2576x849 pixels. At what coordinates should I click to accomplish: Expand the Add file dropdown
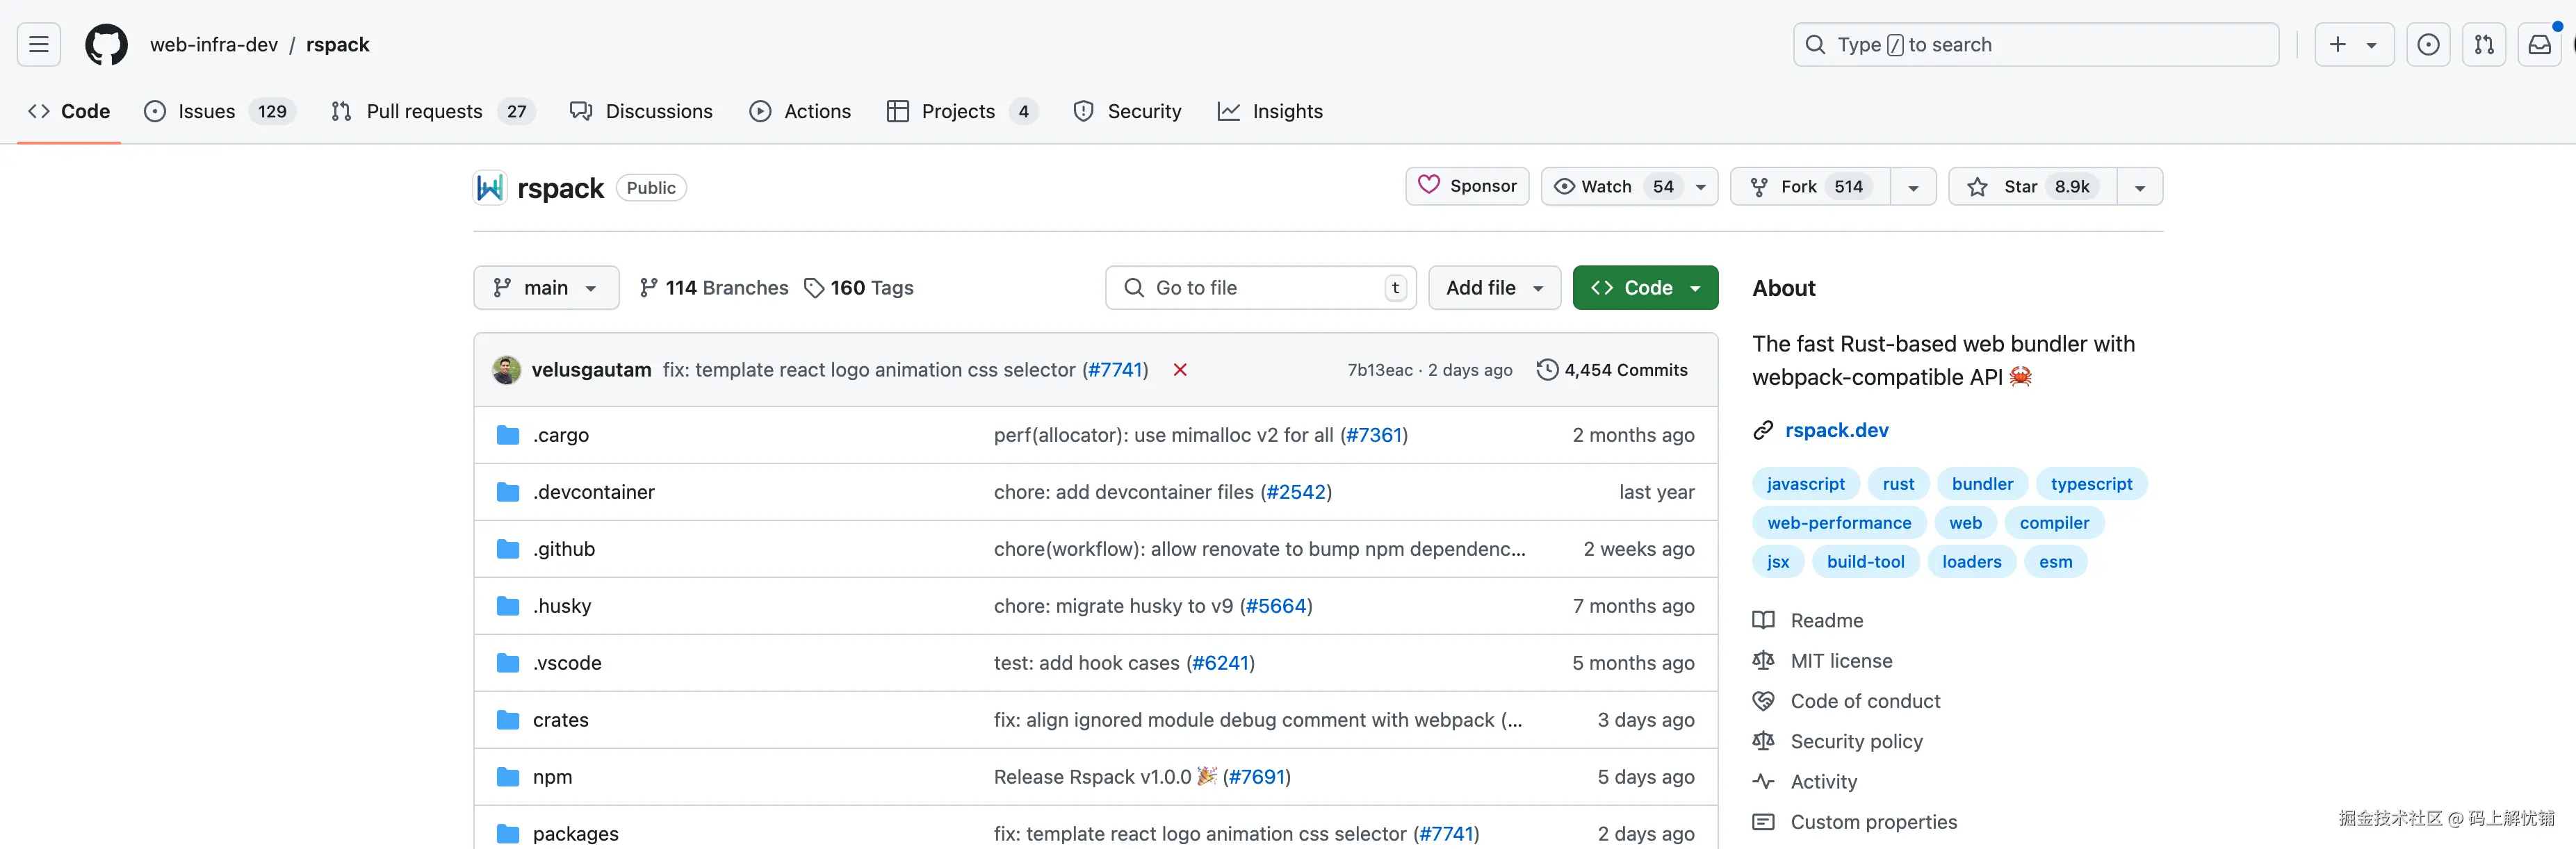point(1494,288)
